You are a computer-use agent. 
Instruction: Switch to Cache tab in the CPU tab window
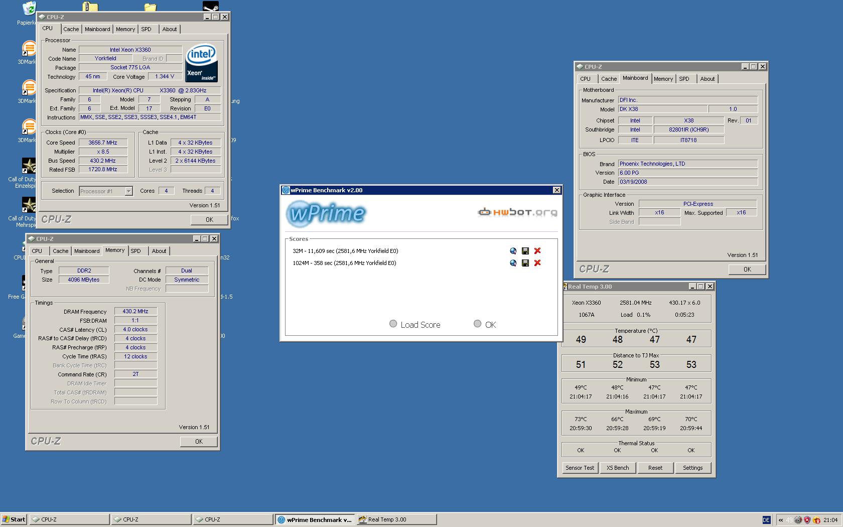click(x=71, y=29)
